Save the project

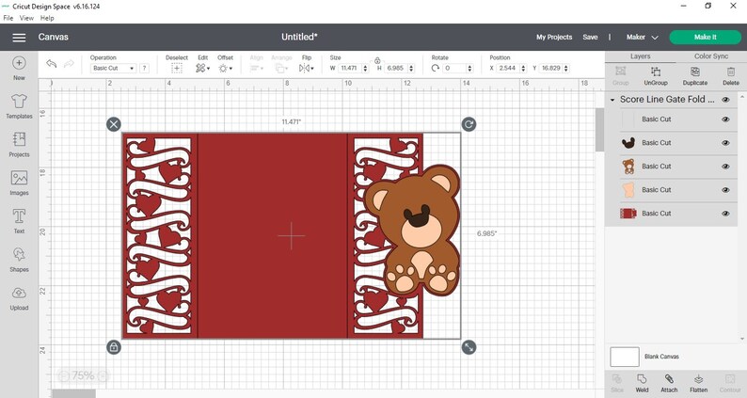[x=590, y=38]
